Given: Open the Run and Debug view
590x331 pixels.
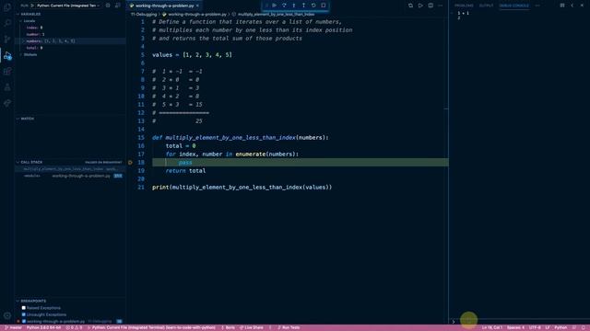Looking at the screenshot, I should coord(7,55).
